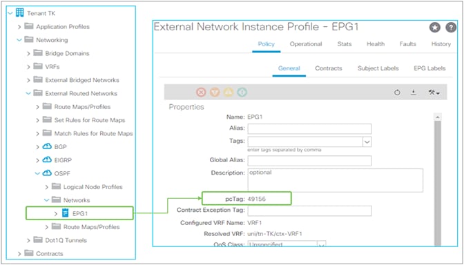Image resolution: width=464 pixels, height=265 pixels.
Task: Open the Stats tab
Action: [x=345, y=44]
